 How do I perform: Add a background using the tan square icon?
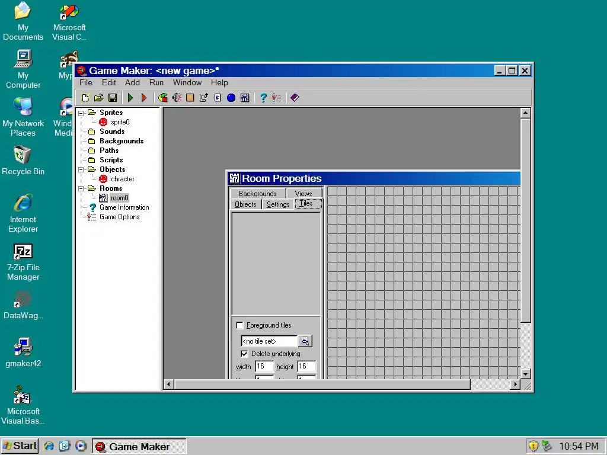pos(190,98)
